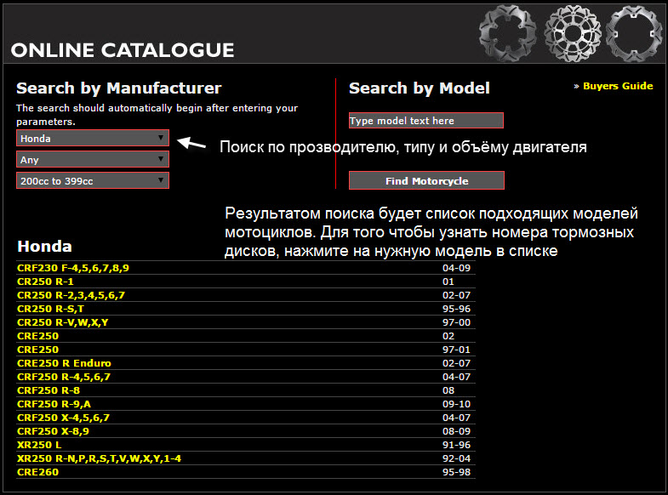This screenshot has height=495, width=668.
Task: Click the Search by Model heading
Action: click(420, 88)
